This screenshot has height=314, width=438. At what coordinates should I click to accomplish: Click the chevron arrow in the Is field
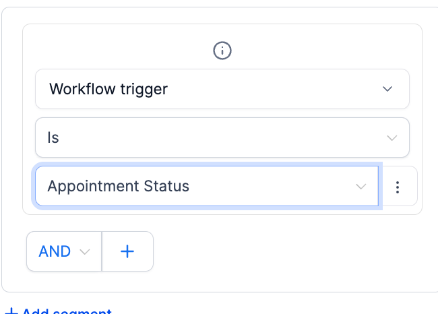click(x=392, y=137)
